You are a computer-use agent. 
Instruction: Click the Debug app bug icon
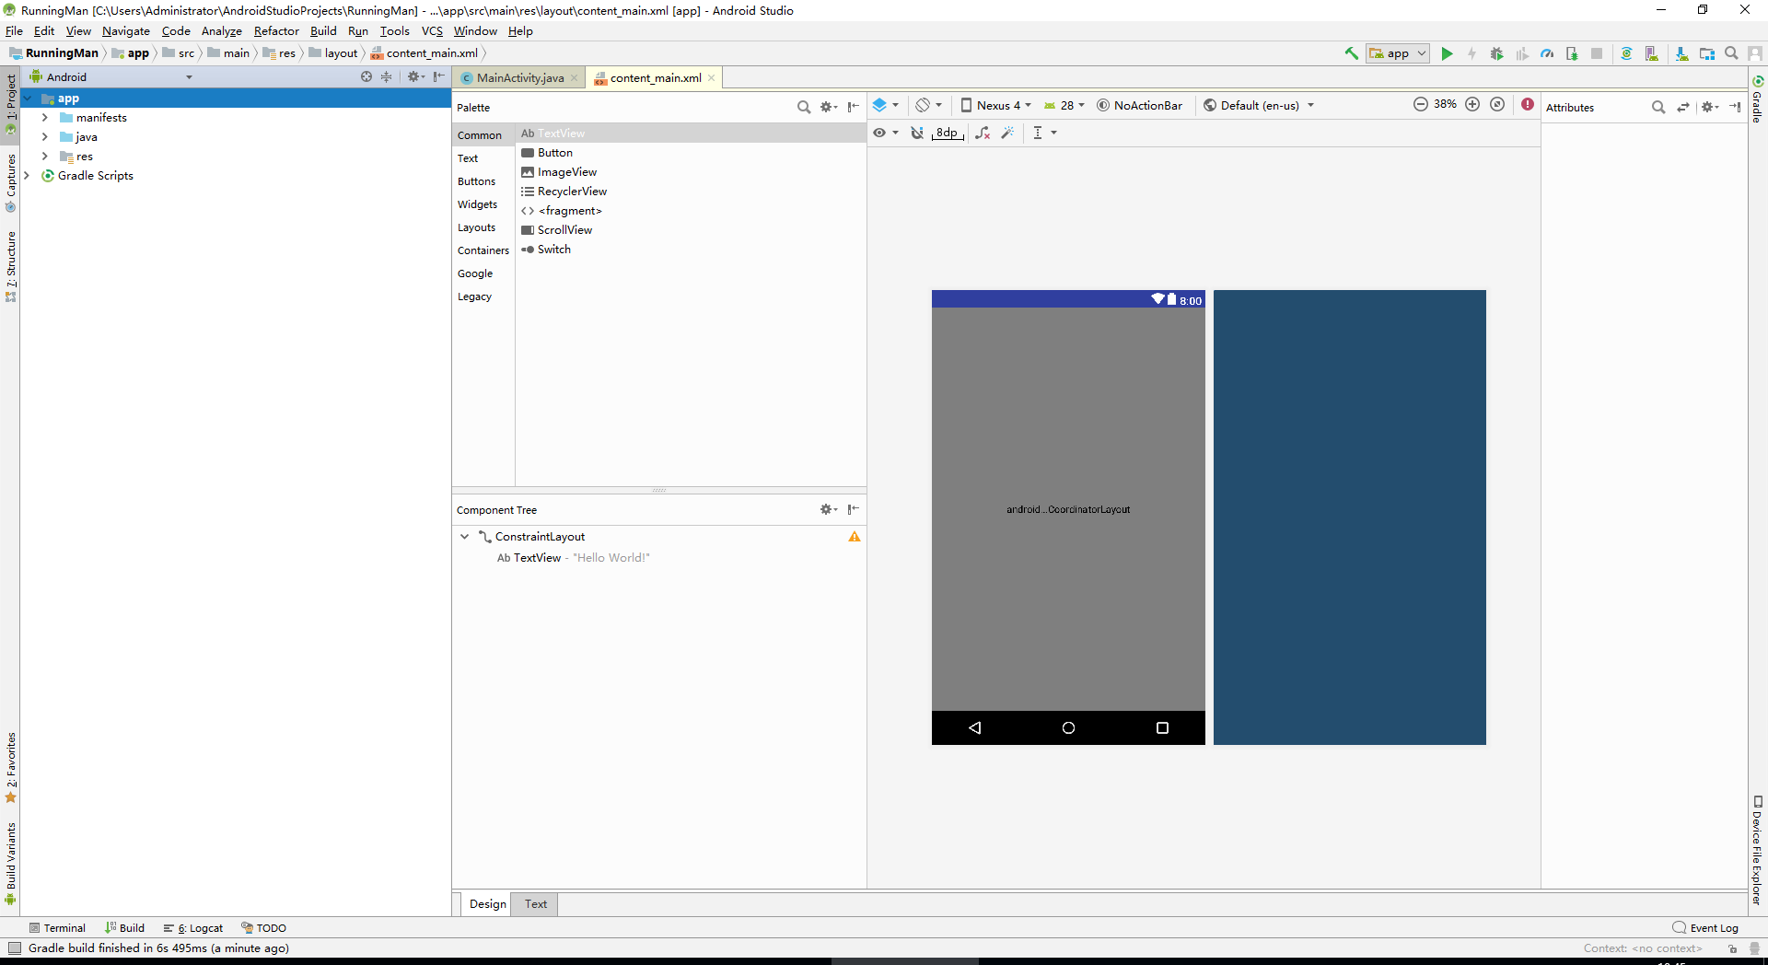[x=1496, y=53]
